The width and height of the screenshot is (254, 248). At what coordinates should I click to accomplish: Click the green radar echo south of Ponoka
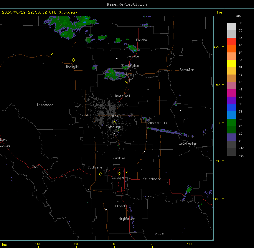[133, 48]
